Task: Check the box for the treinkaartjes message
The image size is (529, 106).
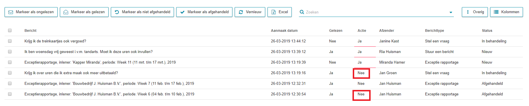Action: click(10, 41)
